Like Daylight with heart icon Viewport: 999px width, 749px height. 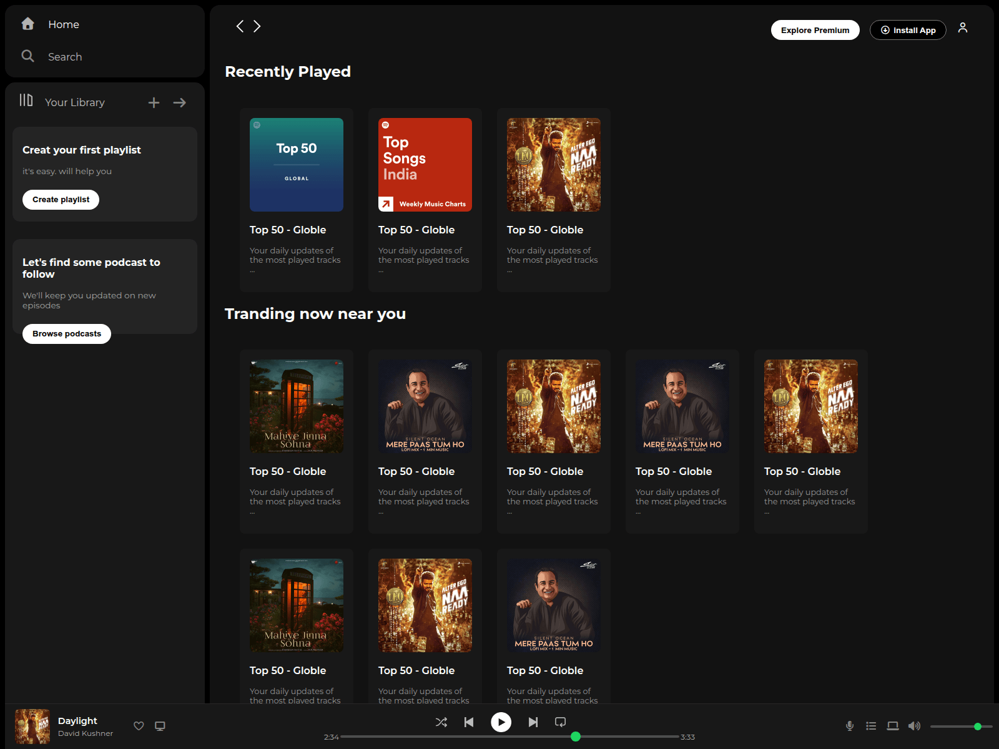[x=139, y=726]
